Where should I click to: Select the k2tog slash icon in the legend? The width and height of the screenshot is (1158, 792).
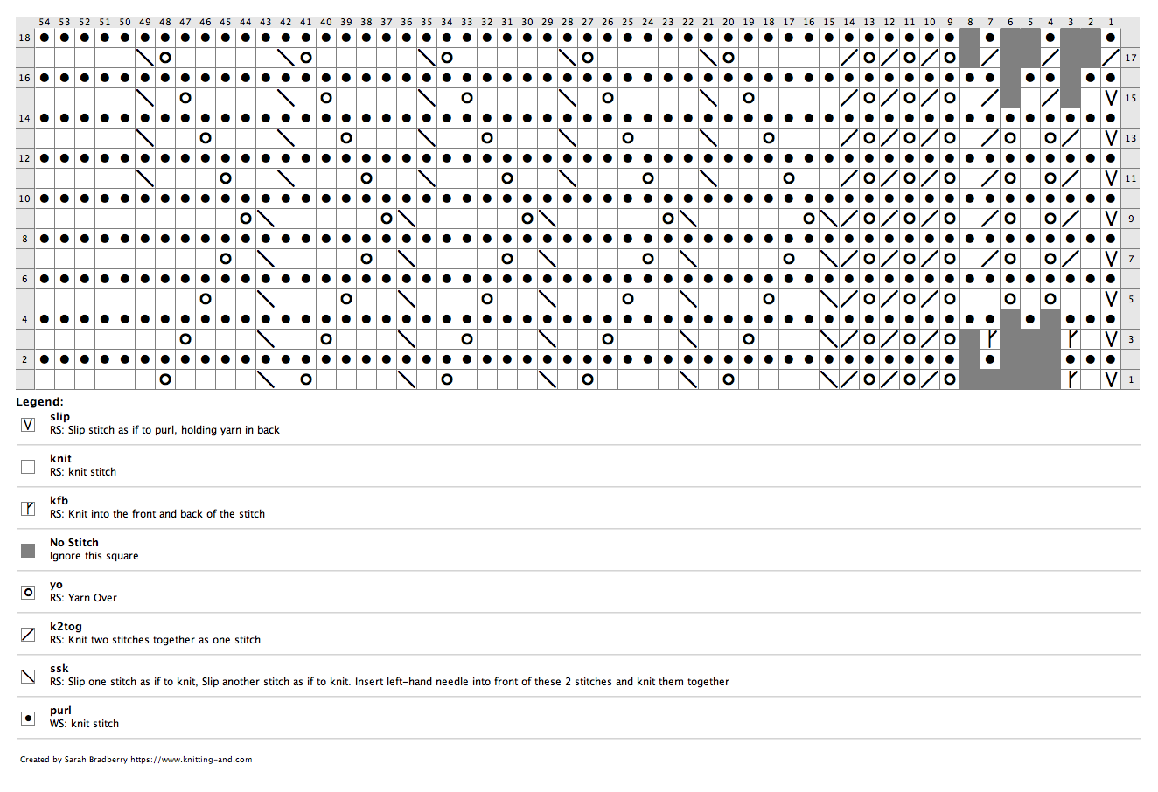coord(28,635)
